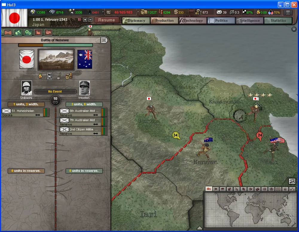
Task: Click the factory icon in the left toolbar
Action: (x=38, y=32)
